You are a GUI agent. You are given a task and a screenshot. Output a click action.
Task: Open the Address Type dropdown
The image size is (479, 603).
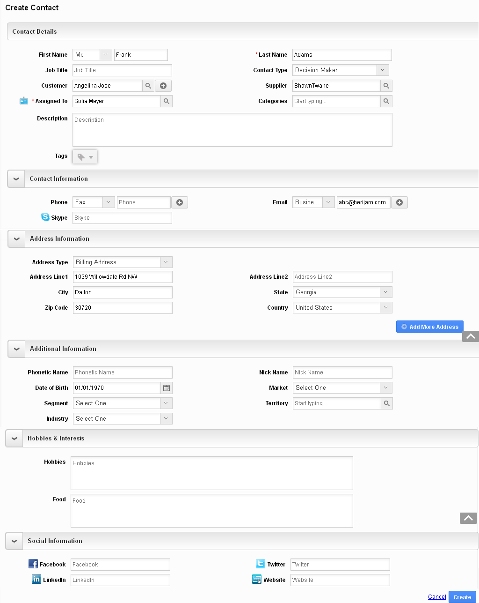(x=166, y=262)
